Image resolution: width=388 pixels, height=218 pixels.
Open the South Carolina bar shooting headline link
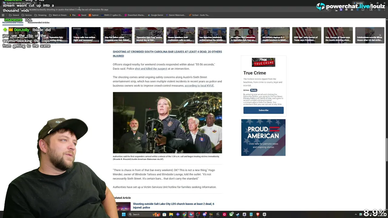tap(167, 54)
